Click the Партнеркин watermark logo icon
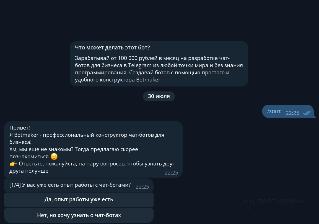 (x=248, y=202)
